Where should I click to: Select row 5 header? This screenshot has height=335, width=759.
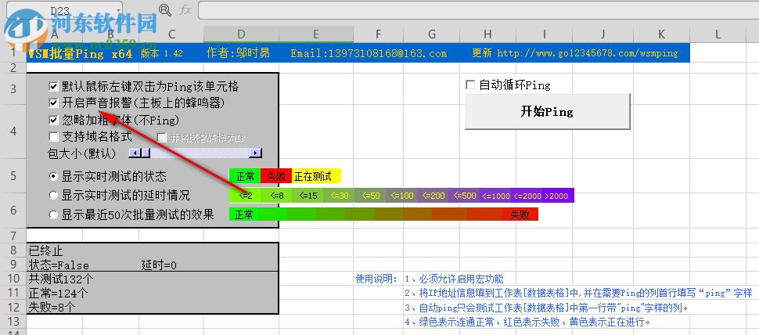pos(13,175)
